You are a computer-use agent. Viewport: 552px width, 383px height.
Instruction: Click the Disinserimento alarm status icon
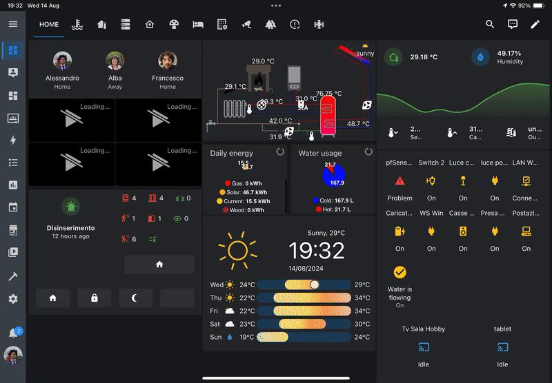[x=71, y=207]
